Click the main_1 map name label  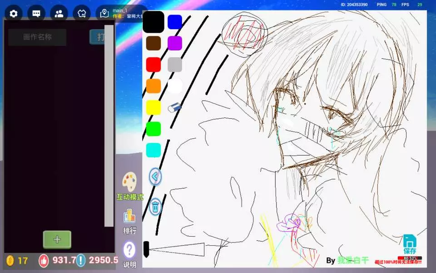120,10
